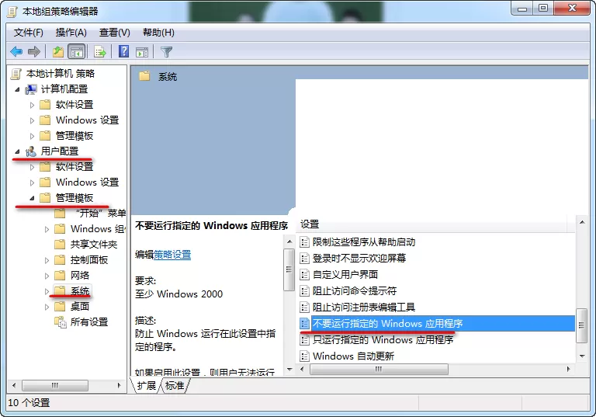Click the 用户配置 user icon
The width and height of the screenshot is (596, 417).
click(x=31, y=151)
